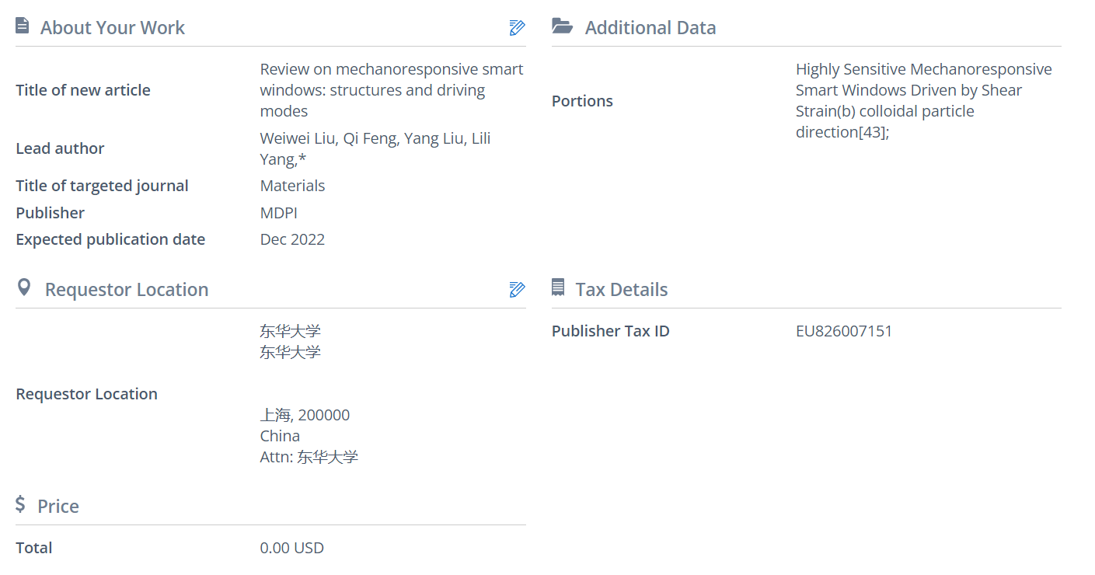
Task: Click the Total amount 0.00 USD
Action: (291, 548)
